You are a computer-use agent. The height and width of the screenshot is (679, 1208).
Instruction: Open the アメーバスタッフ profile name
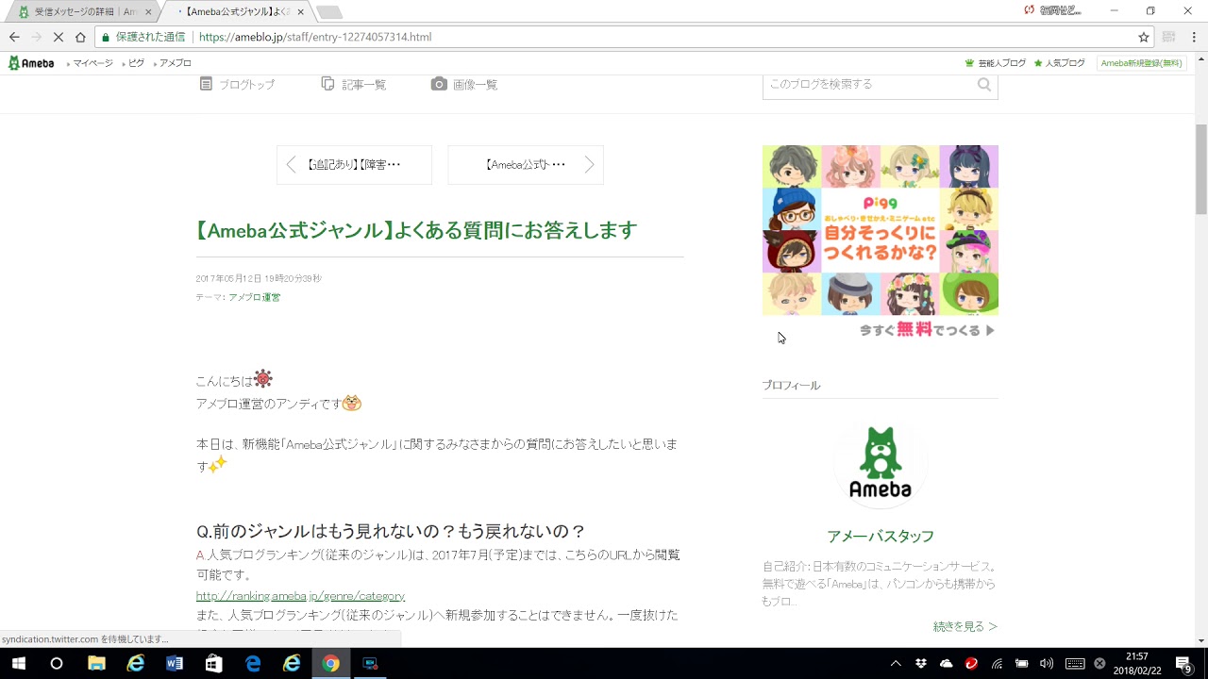coord(881,537)
